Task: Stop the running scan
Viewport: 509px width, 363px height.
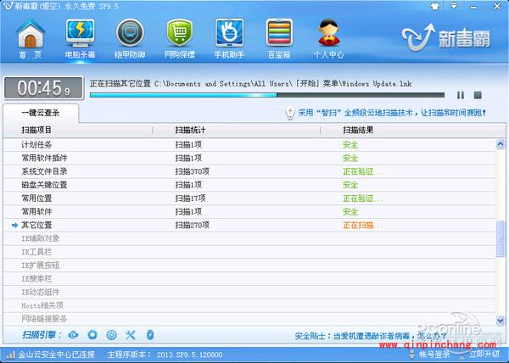Action: coord(478,95)
